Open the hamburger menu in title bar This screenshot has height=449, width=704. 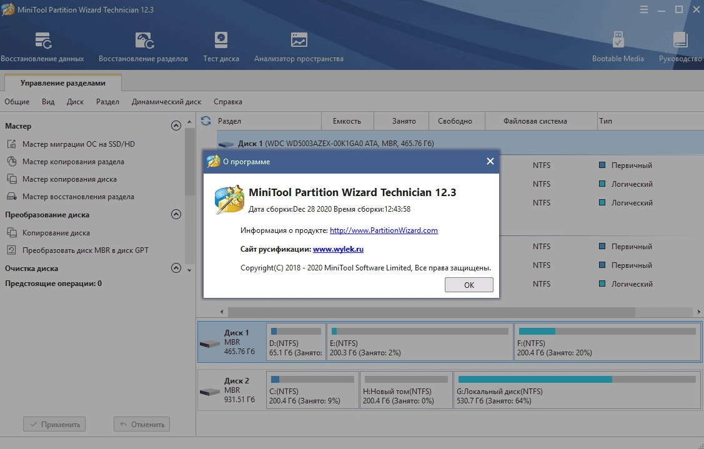coord(644,9)
